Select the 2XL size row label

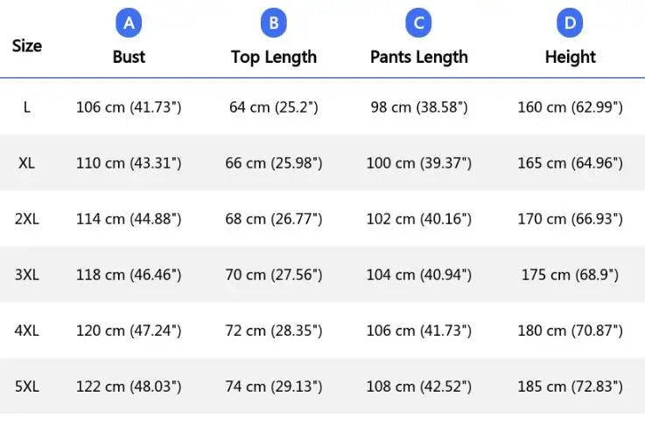point(27,219)
